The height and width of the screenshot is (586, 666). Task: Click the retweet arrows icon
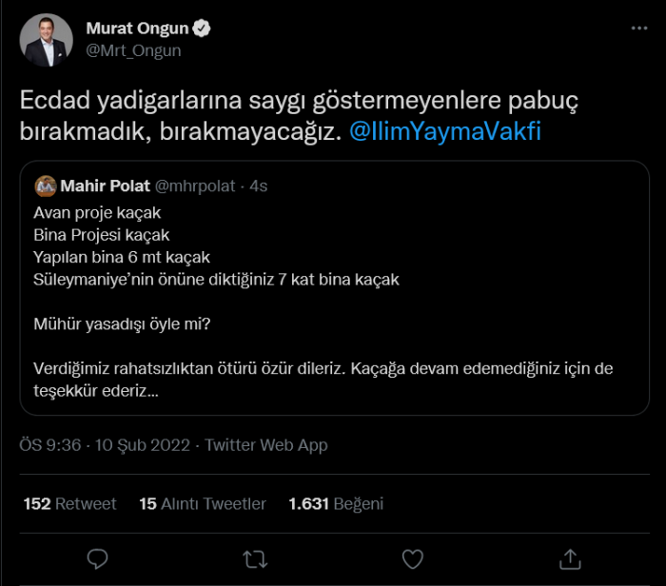[255, 558]
